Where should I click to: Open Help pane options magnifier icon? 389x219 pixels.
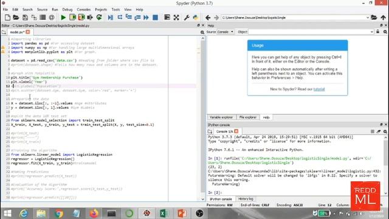pos(385,32)
